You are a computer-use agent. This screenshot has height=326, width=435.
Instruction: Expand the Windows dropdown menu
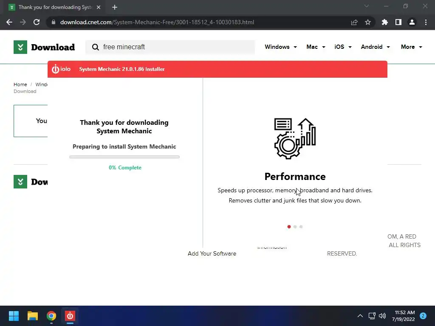pyautogui.click(x=281, y=47)
